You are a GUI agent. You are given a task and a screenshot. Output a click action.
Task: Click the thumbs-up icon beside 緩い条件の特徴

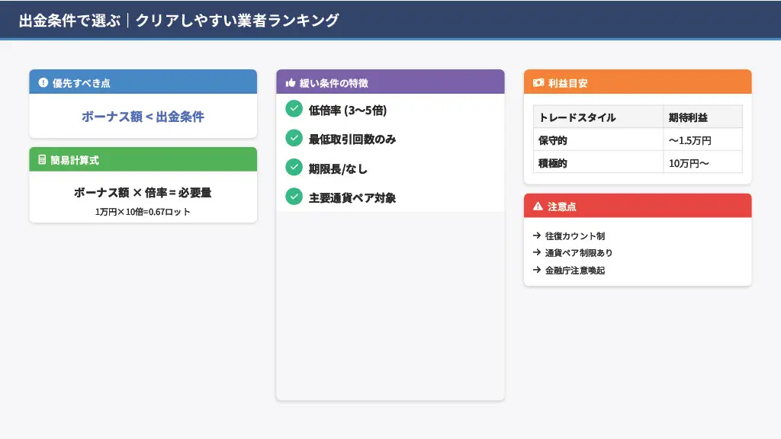pyautogui.click(x=290, y=82)
